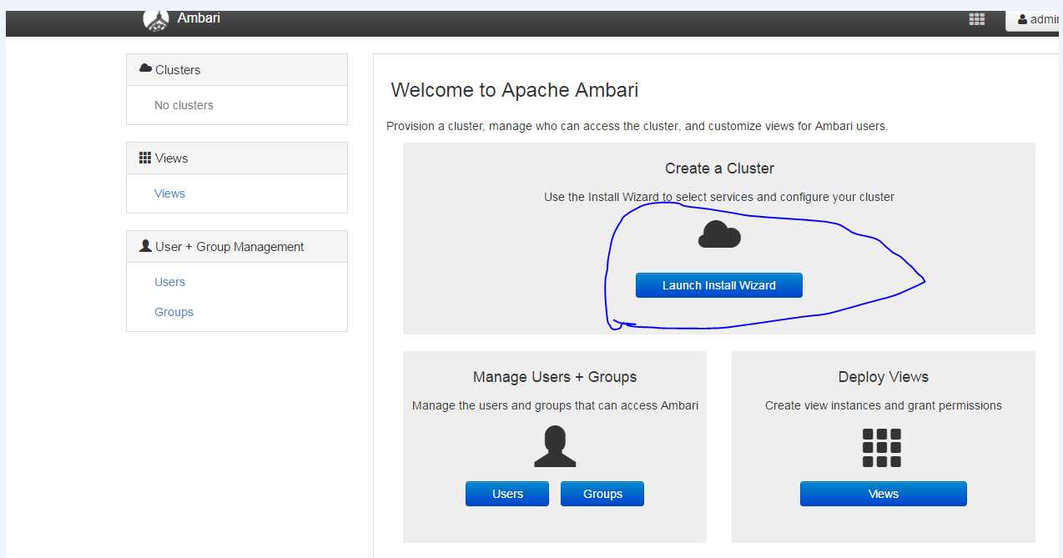Image resolution: width=1063 pixels, height=558 pixels.
Task: Click the Ambari logo icon
Action: click(156, 19)
